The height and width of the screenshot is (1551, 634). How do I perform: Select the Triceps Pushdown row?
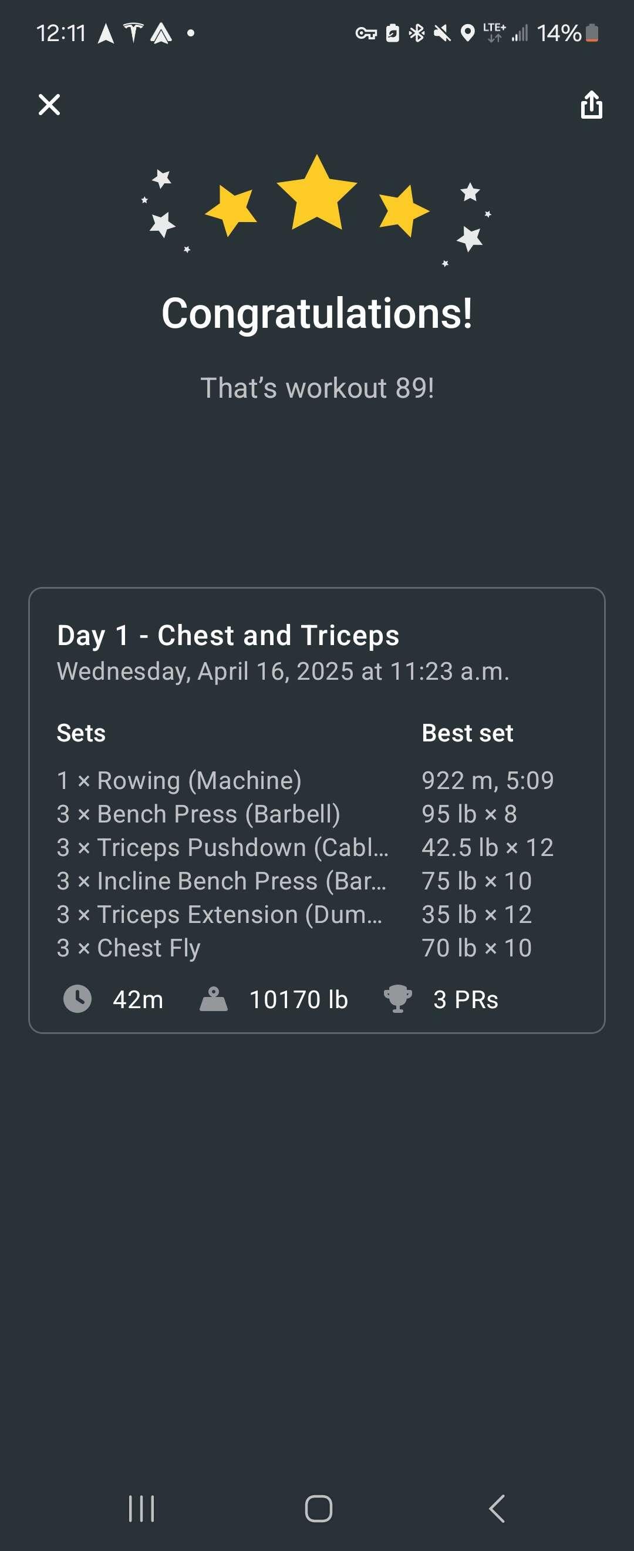coord(306,847)
